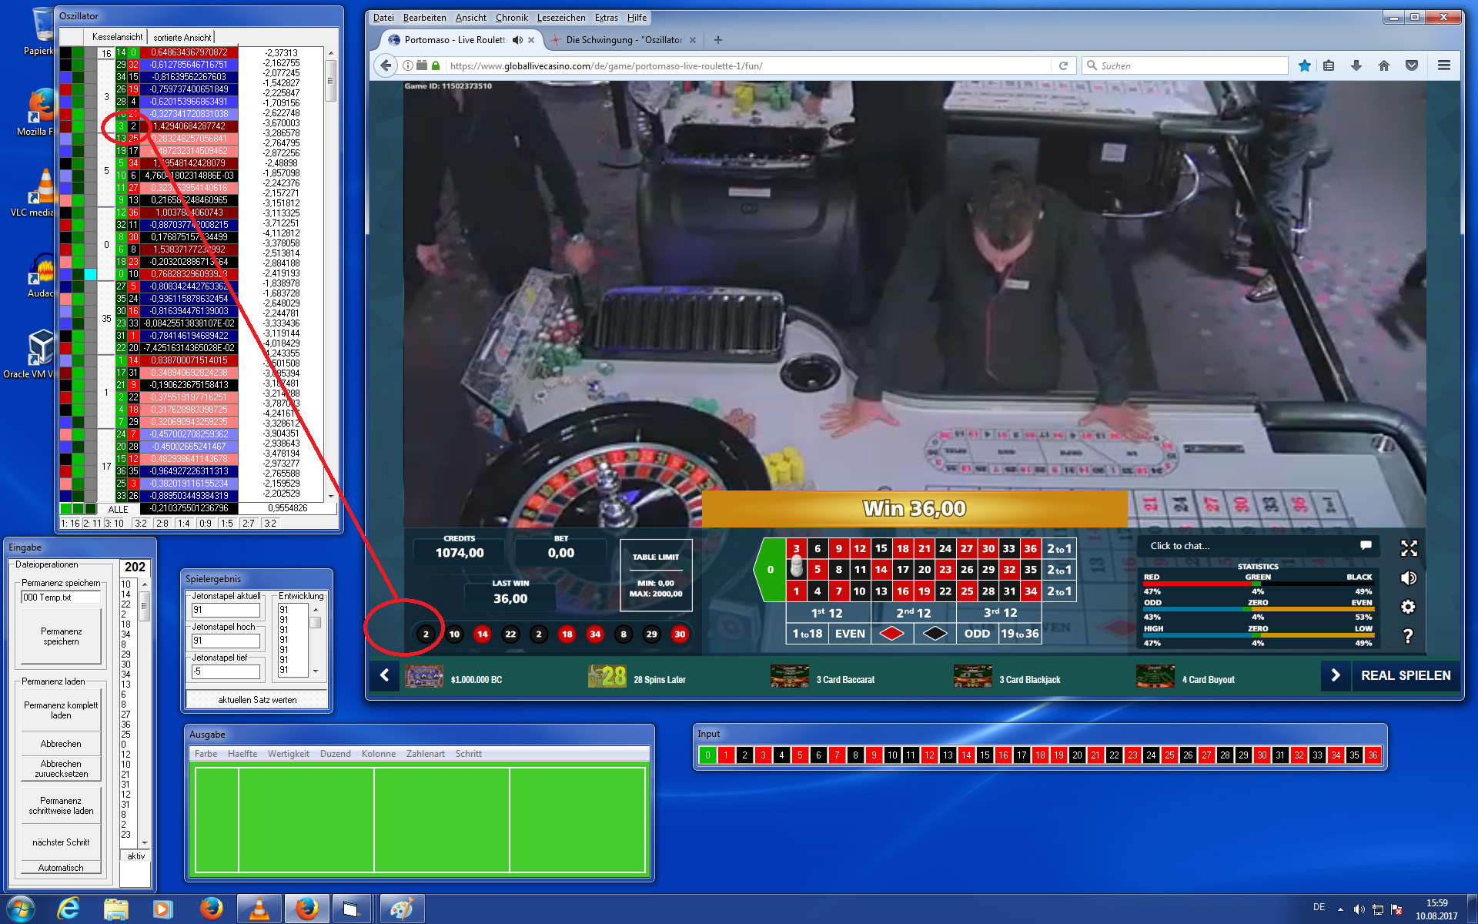Go to Firefox home page icon

[1384, 65]
